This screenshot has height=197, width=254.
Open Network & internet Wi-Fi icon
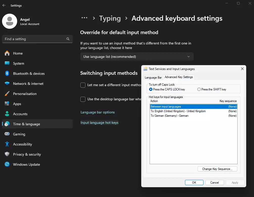(x=7, y=84)
